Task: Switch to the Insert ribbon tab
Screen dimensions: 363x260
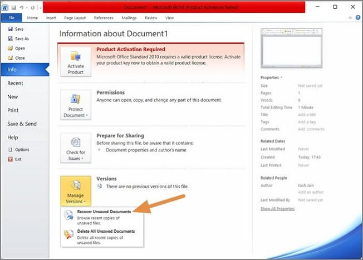Action: (51, 18)
